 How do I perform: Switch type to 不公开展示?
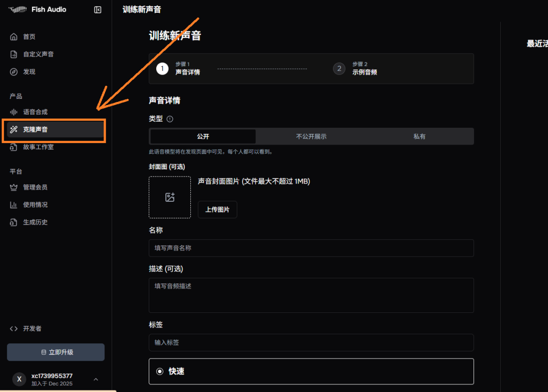pos(311,136)
